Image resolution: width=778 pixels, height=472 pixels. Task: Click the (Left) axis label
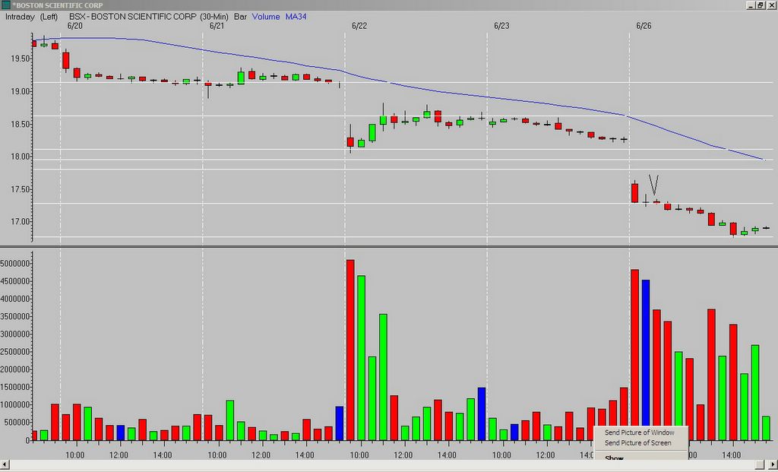pos(49,17)
